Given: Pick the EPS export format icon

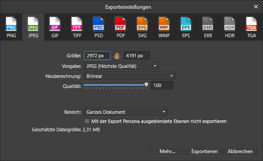Looking at the screenshot, I should coord(186,27).
